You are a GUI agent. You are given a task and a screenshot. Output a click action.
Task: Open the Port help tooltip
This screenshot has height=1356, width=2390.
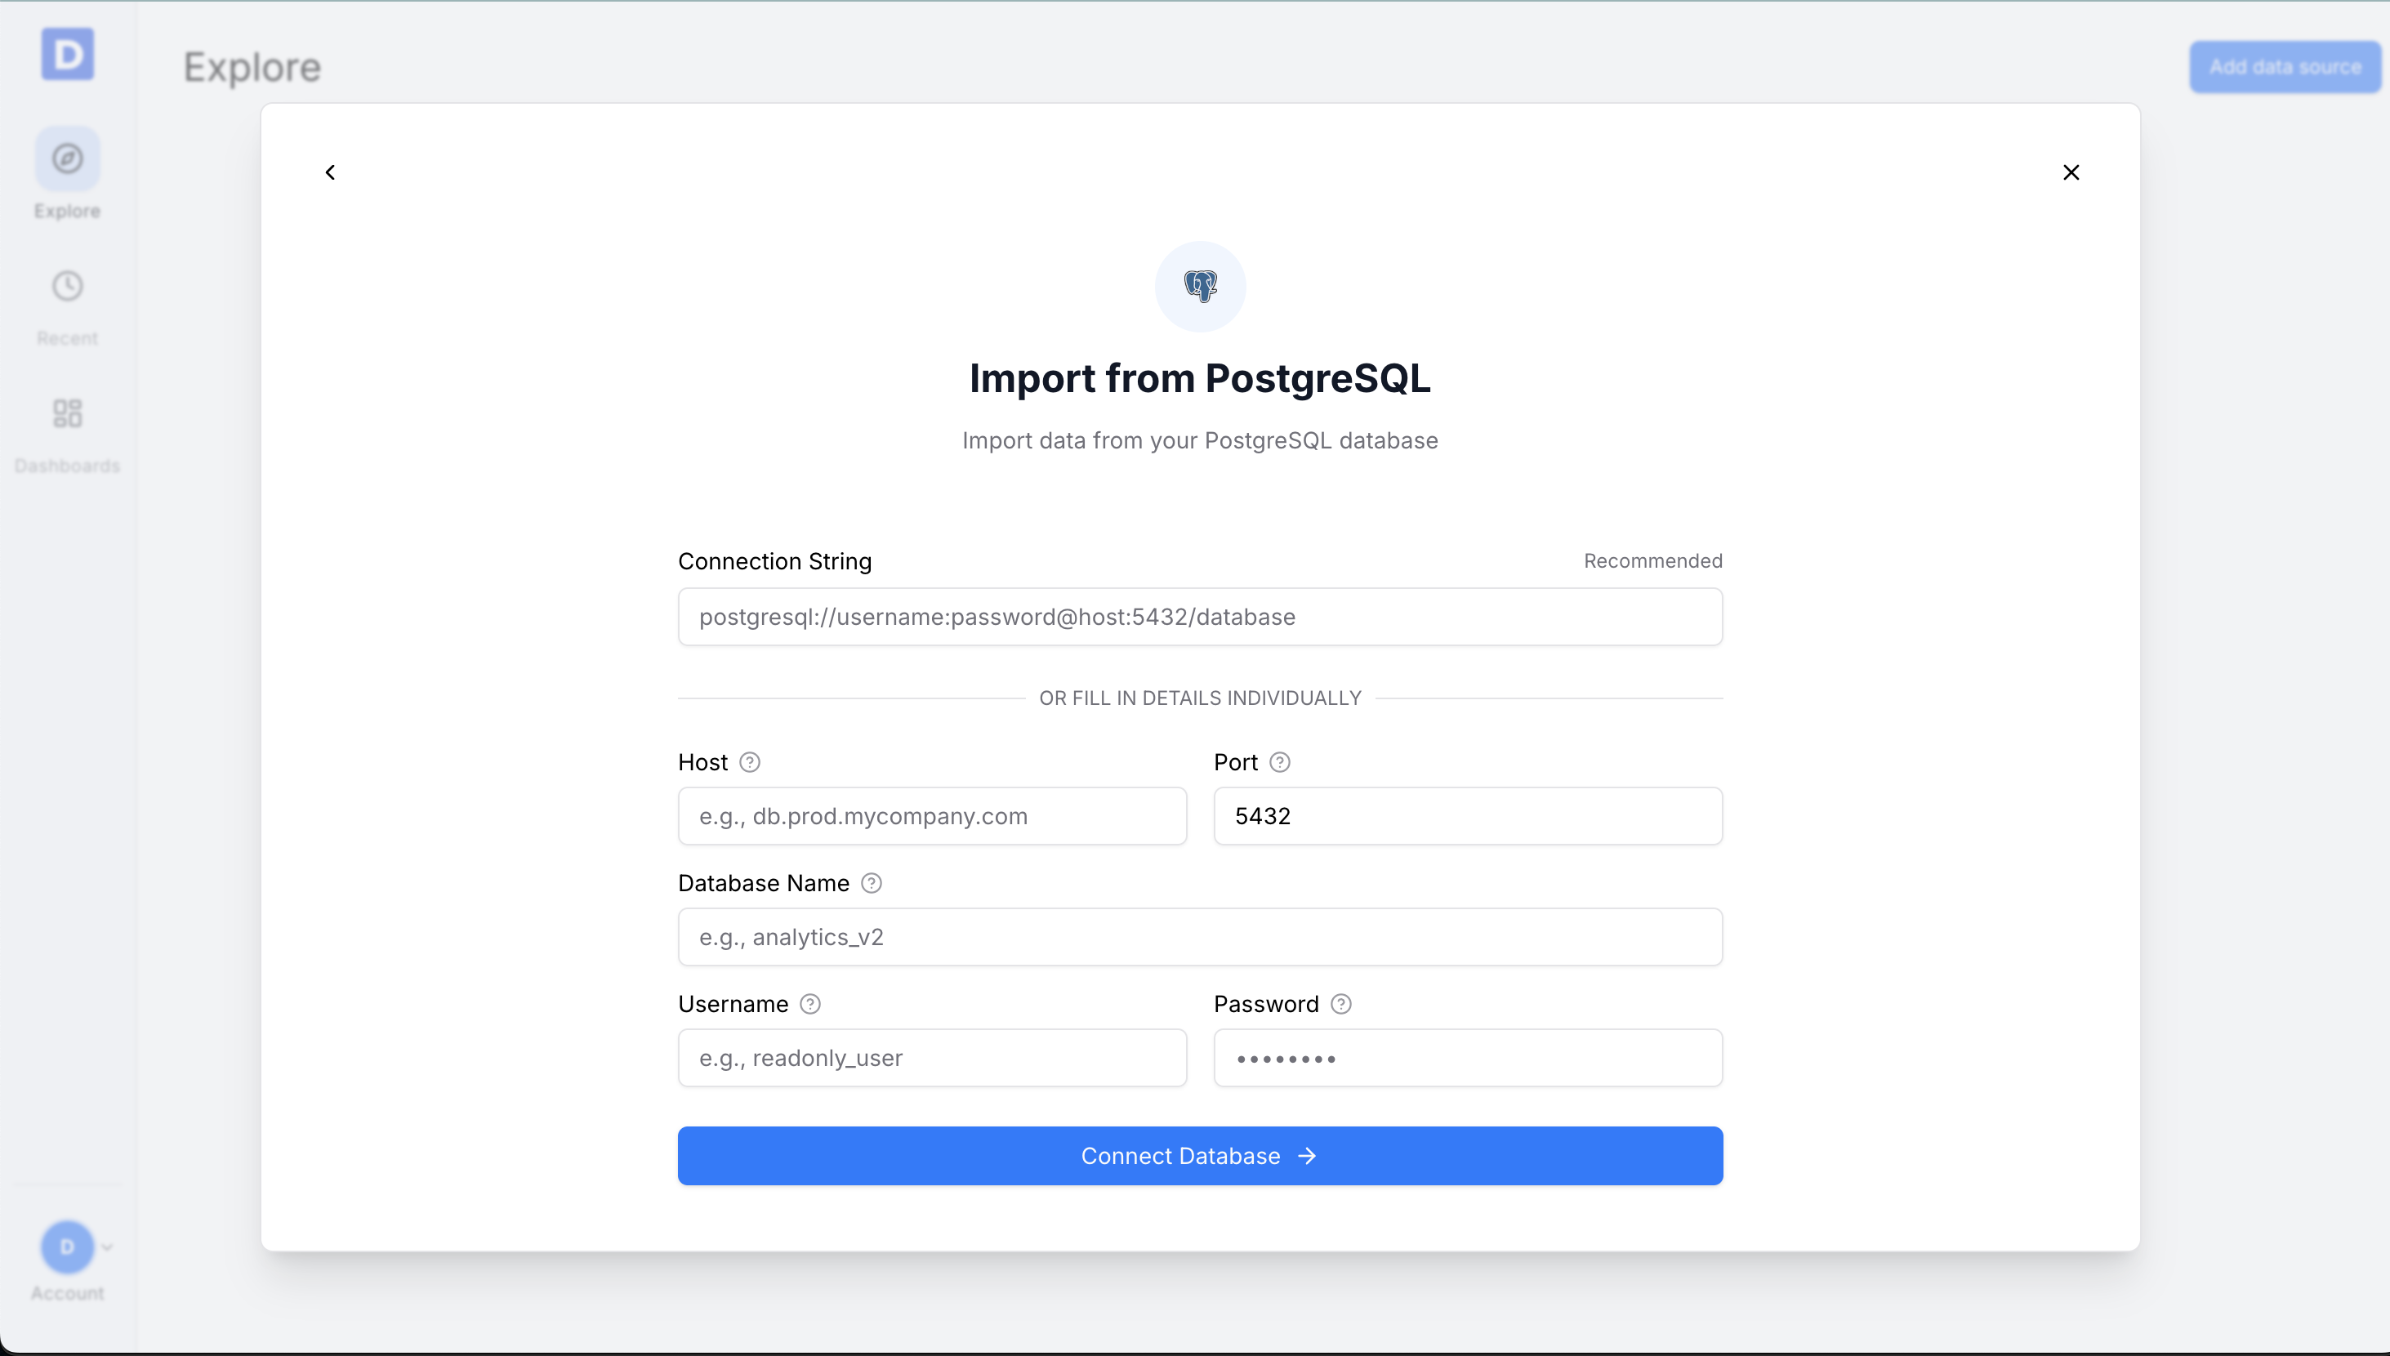pyautogui.click(x=1279, y=762)
